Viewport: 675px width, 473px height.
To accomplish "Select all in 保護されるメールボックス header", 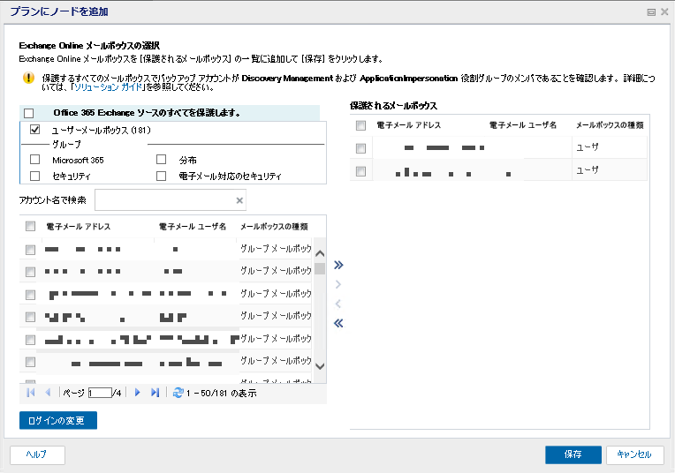I will [x=360, y=125].
